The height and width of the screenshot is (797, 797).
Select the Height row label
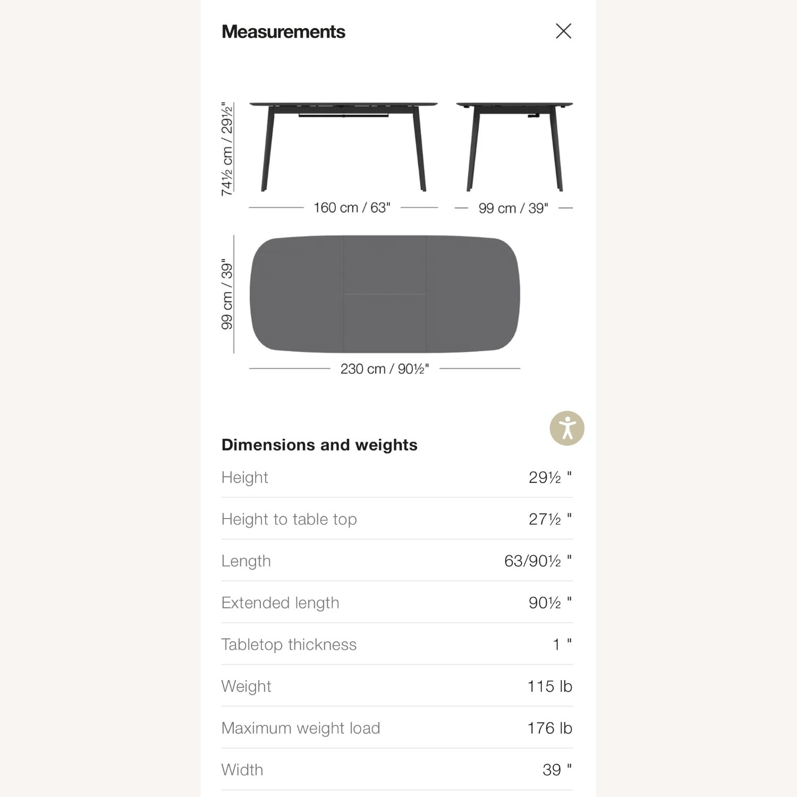tap(244, 478)
